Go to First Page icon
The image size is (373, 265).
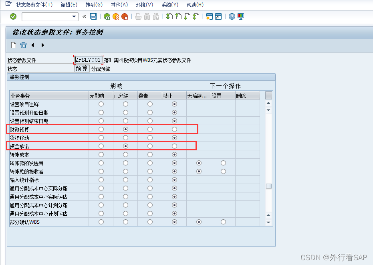coord(169,16)
